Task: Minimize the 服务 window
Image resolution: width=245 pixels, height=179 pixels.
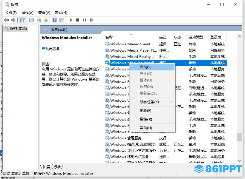Action: [x=209, y=4]
